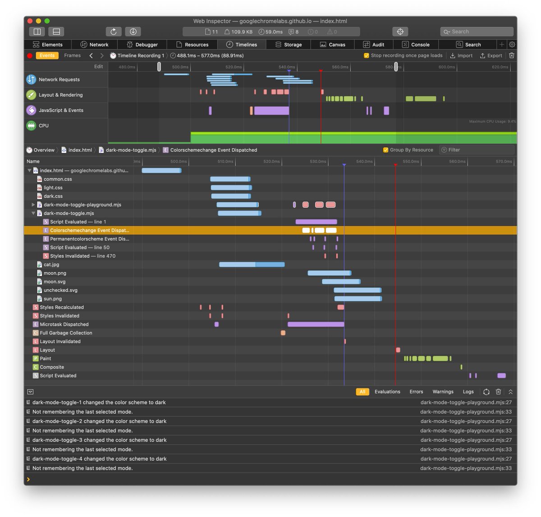
Task: Open index.html breadcrumb menu
Action: click(77, 150)
